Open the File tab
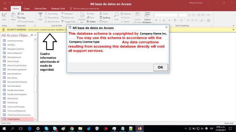The width and height of the screenshot is (236, 132). 5,9
